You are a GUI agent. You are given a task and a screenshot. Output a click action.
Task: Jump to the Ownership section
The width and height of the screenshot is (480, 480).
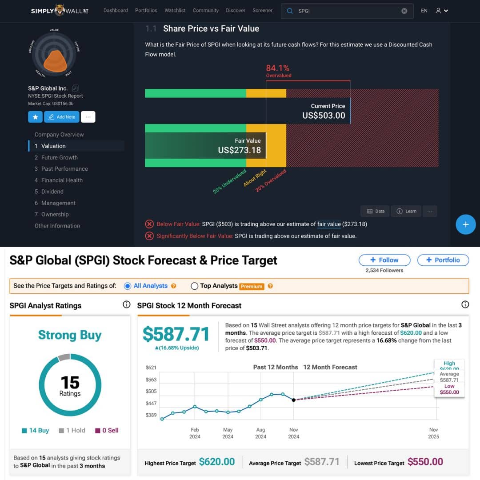click(x=52, y=214)
